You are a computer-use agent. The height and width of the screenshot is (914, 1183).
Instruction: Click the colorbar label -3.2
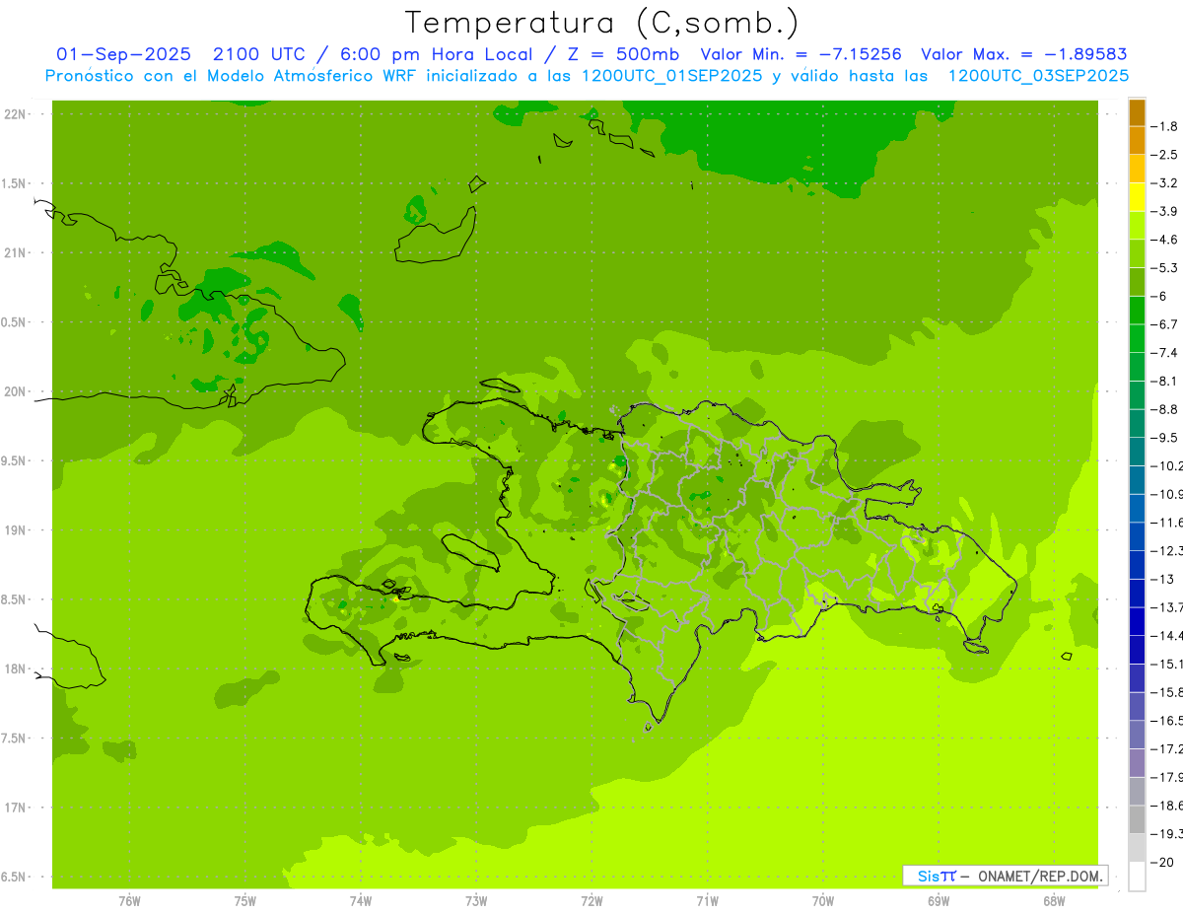1166,182
